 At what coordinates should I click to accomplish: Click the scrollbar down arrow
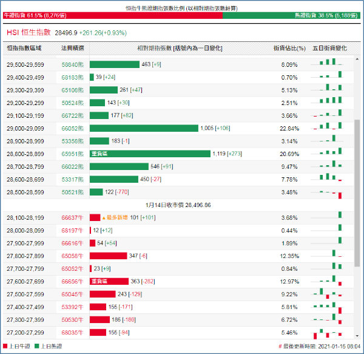tap(357, 336)
